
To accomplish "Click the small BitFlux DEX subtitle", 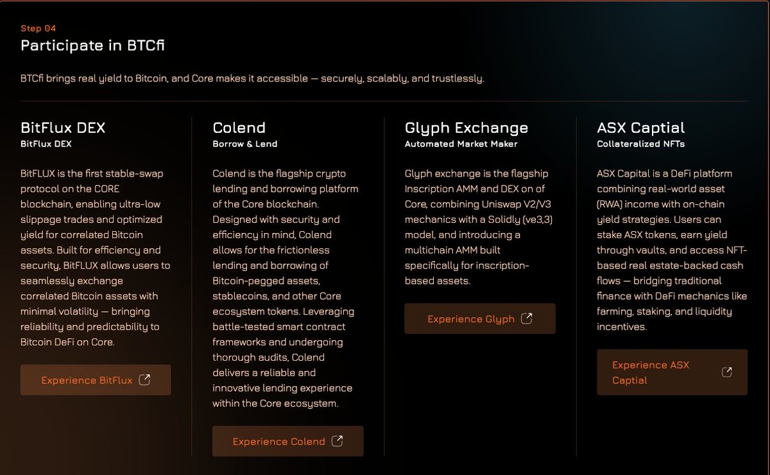I will 46,144.
